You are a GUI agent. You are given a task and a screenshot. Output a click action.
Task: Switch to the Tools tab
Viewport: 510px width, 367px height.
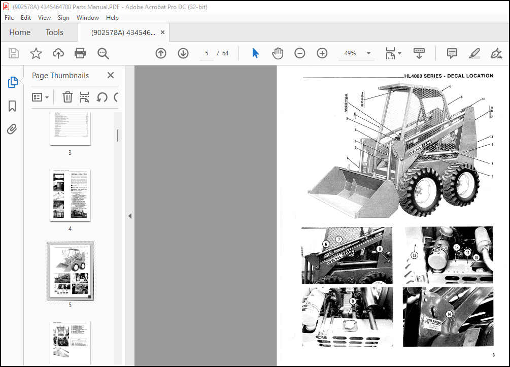(x=54, y=32)
